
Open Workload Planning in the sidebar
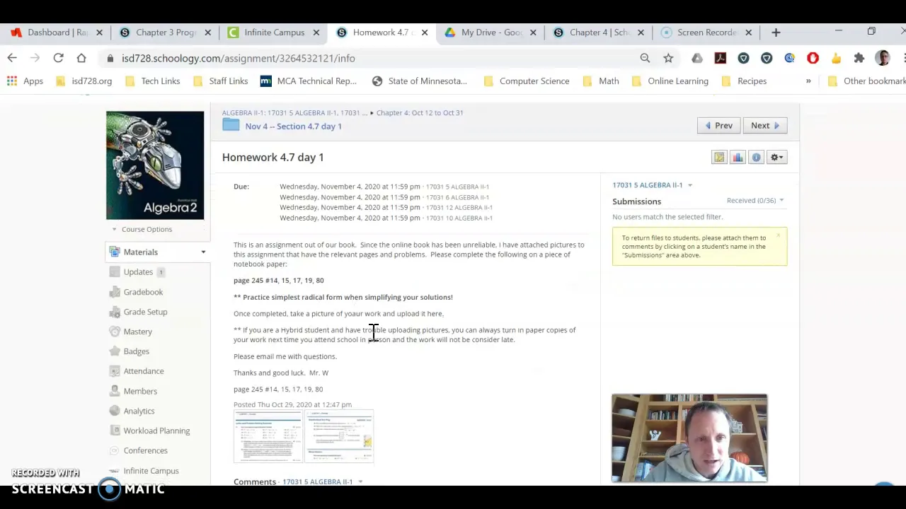(x=156, y=431)
